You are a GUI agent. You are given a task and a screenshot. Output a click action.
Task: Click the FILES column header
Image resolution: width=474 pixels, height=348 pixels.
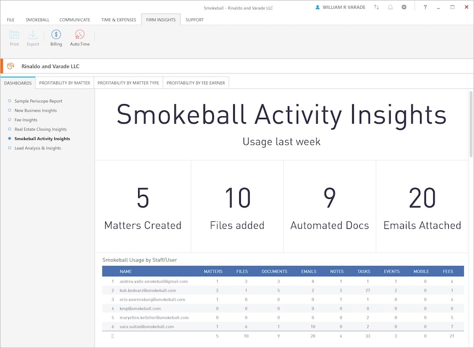click(242, 271)
